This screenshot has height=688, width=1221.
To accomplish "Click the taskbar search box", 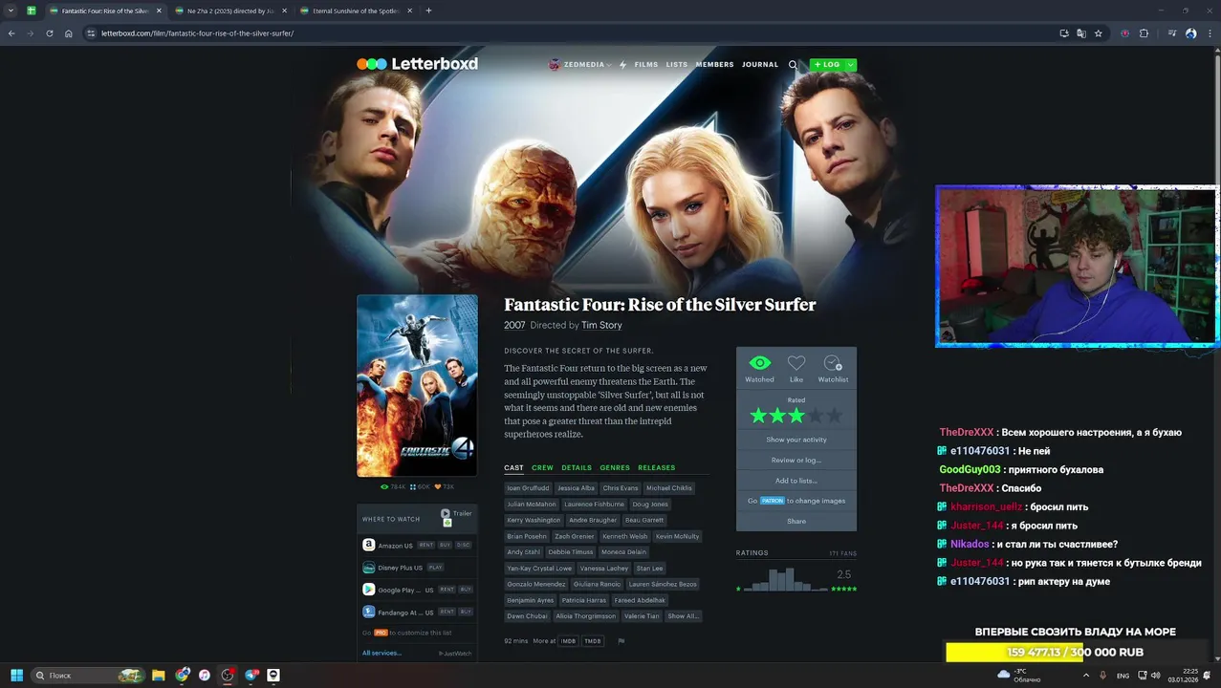I will point(88,675).
